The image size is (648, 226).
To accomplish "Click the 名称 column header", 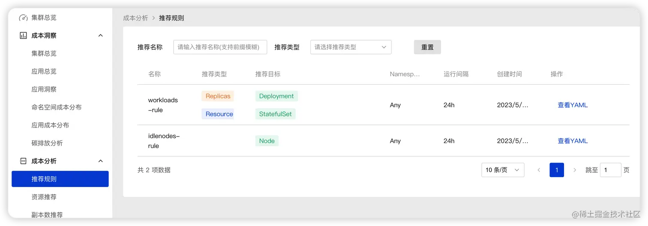I will click(x=154, y=74).
